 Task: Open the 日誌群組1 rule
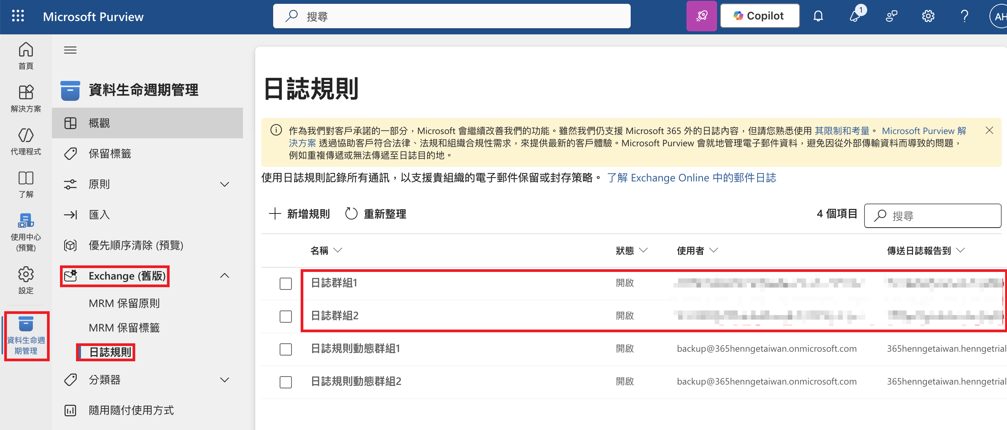point(334,283)
